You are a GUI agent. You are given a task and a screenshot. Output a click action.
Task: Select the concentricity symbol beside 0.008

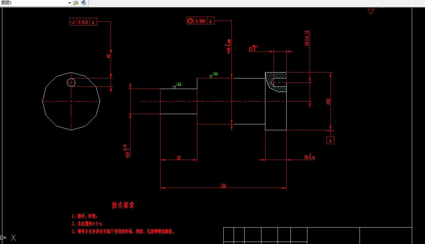coord(190,21)
